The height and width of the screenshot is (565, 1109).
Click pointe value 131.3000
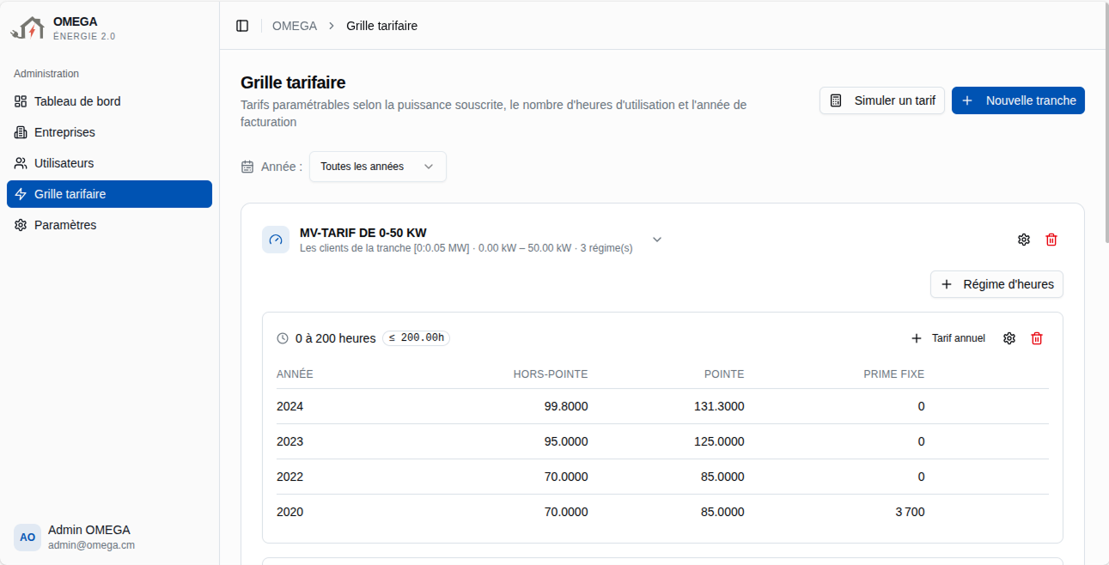tap(719, 406)
